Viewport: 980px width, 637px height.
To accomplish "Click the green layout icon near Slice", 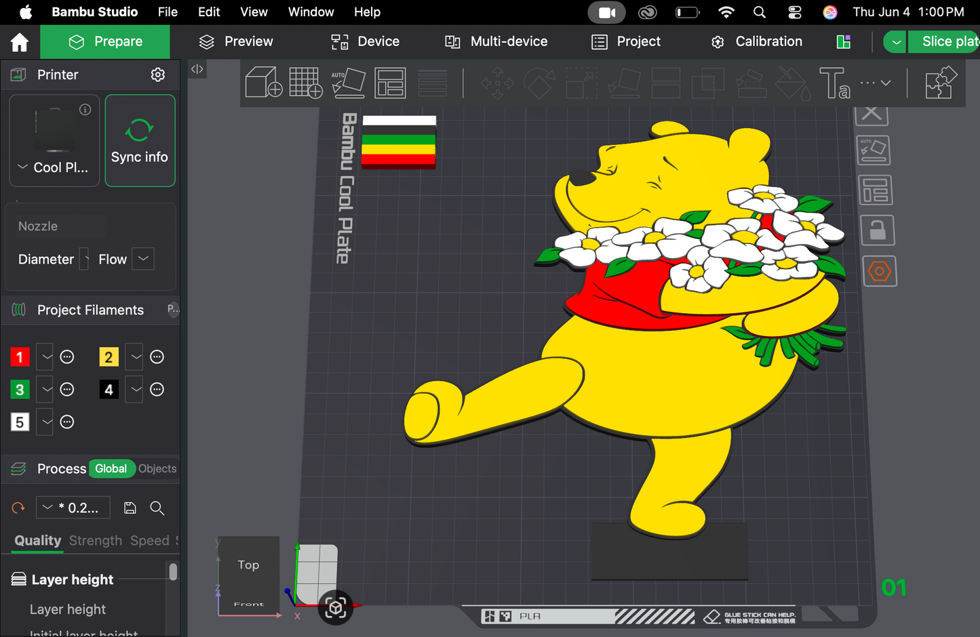I will click(844, 42).
